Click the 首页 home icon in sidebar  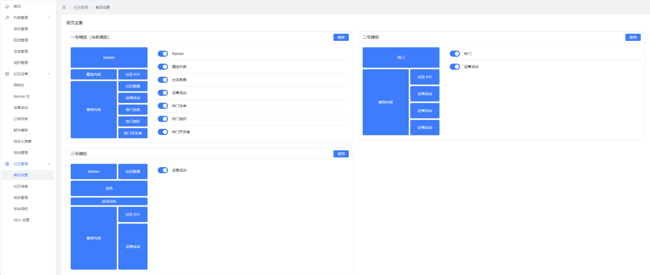pyautogui.click(x=7, y=6)
